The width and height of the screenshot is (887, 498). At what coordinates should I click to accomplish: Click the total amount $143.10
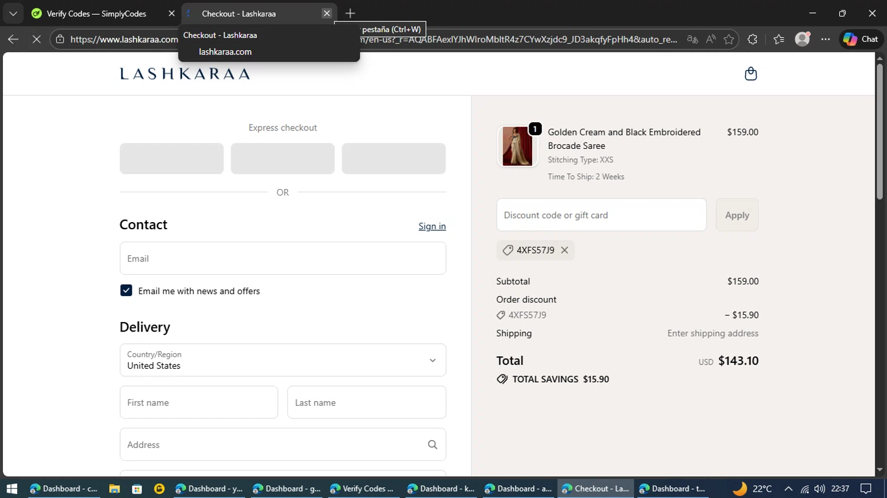click(x=738, y=361)
